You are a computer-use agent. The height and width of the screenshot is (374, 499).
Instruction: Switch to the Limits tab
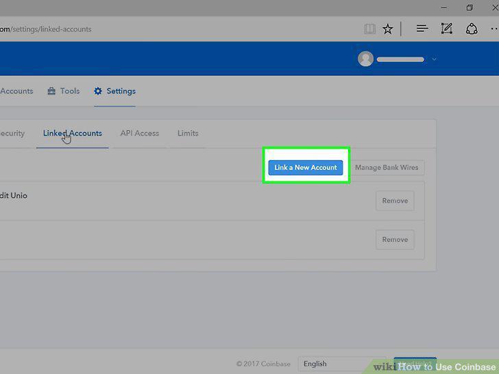[188, 134]
